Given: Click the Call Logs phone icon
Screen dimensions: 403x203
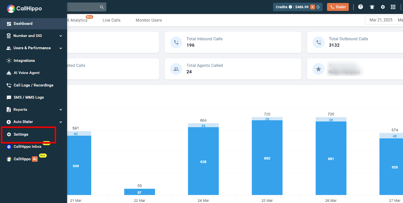Looking at the screenshot, I should [x=9, y=85].
